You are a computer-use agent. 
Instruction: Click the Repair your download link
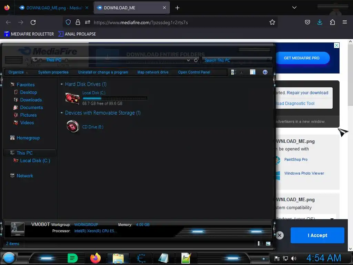coord(307,93)
